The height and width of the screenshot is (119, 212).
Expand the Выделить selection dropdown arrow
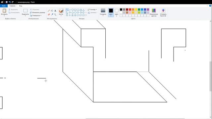[x=25, y=16]
